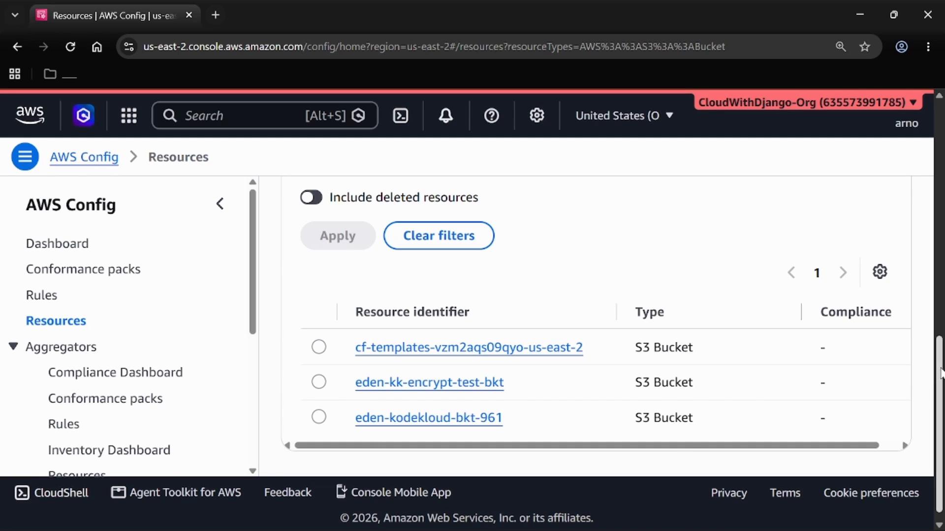Launch CloudShell from the top navigation bar
The image size is (945, 531).
401,116
